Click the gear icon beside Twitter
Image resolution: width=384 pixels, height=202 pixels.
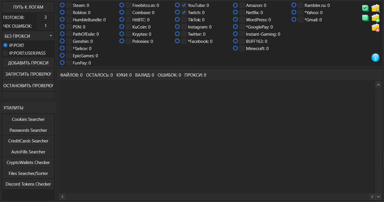(x=177, y=34)
